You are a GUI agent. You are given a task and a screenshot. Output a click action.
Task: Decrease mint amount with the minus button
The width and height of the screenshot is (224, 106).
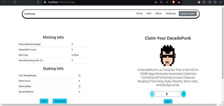(x=152, y=94)
